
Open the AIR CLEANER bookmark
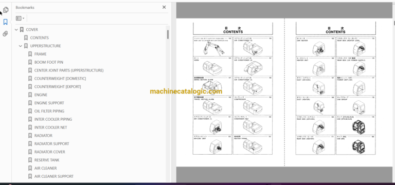click(x=45, y=168)
